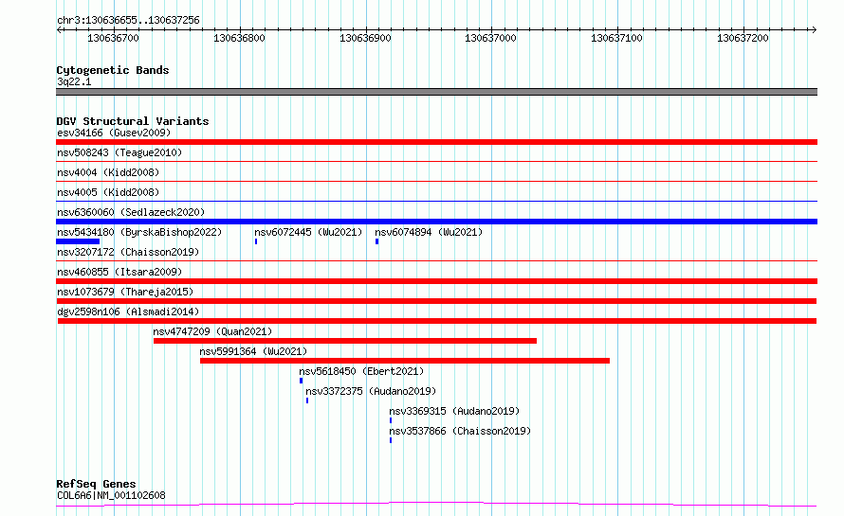Click the esv34166 (Gusev2009) red variant bar
The height and width of the screenshot is (516, 844).
coord(436,142)
